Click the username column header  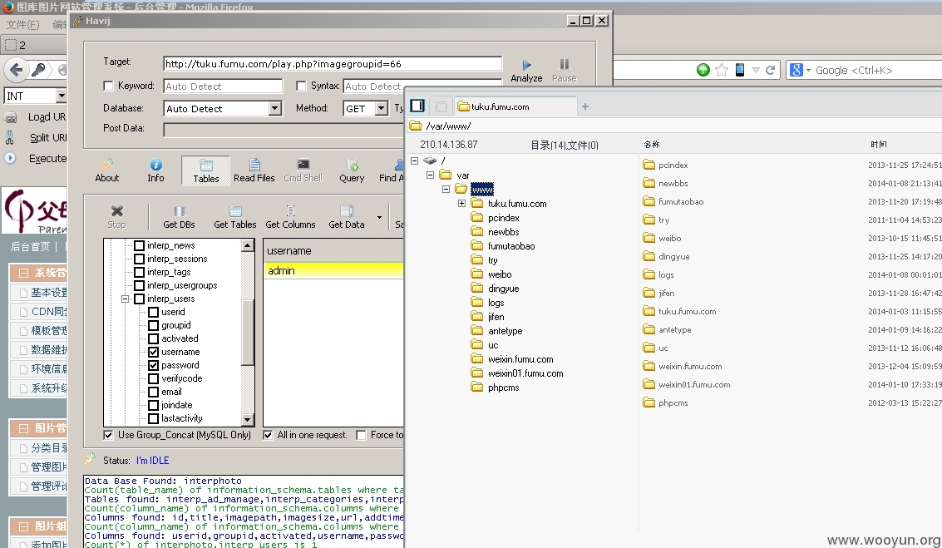[333, 250]
